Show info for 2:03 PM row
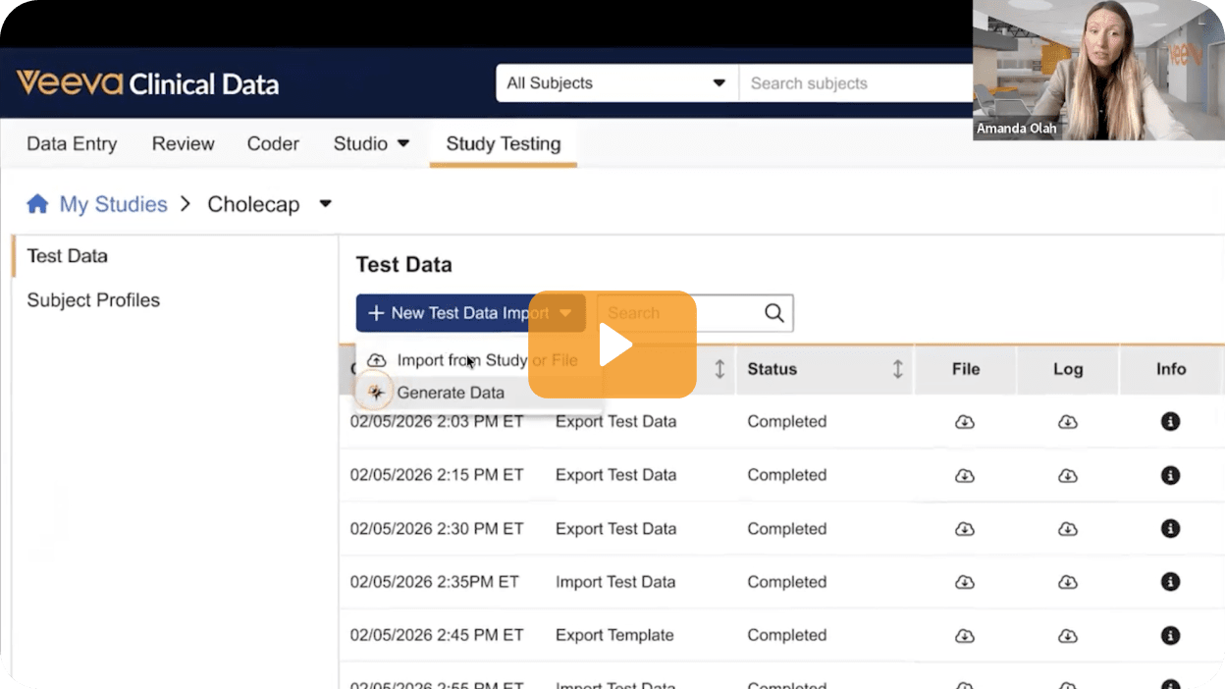Image resolution: width=1225 pixels, height=689 pixels. pos(1170,422)
